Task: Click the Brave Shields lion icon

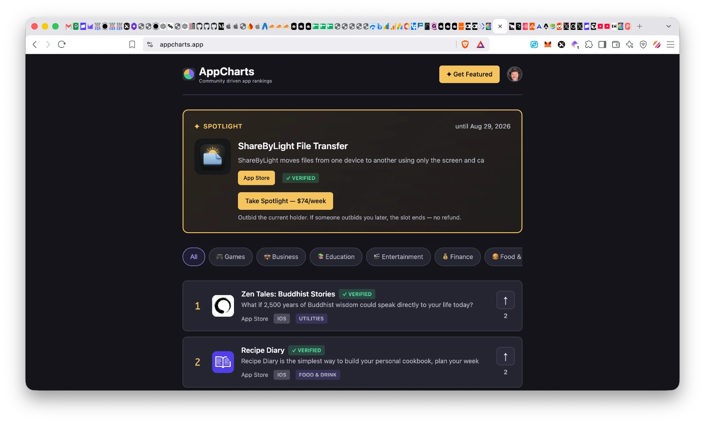Action: coord(465,44)
